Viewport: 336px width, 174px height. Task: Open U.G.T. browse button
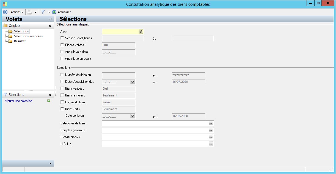point(211,144)
